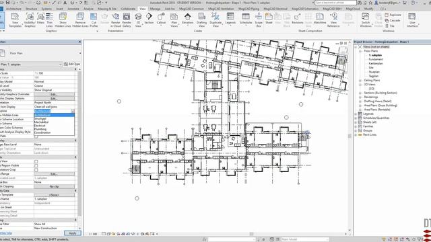The height and width of the screenshot is (242, 431).
Task: Open the Collaborate ribbon tab
Action: coord(128,9)
